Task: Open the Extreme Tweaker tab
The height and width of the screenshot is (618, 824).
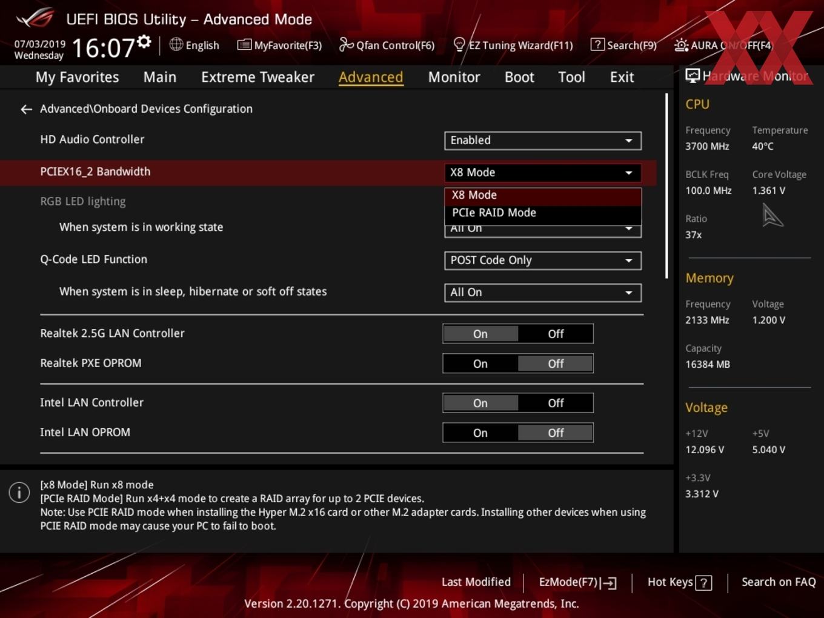Action: click(x=257, y=77)
